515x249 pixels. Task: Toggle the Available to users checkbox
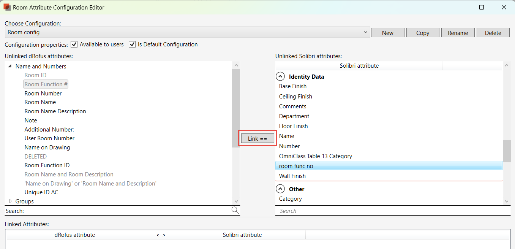74,44
